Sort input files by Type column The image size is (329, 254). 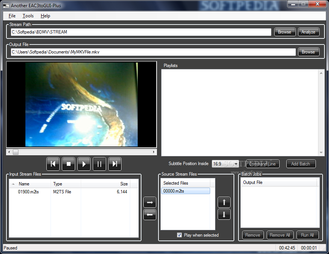(x=66, y=184)
